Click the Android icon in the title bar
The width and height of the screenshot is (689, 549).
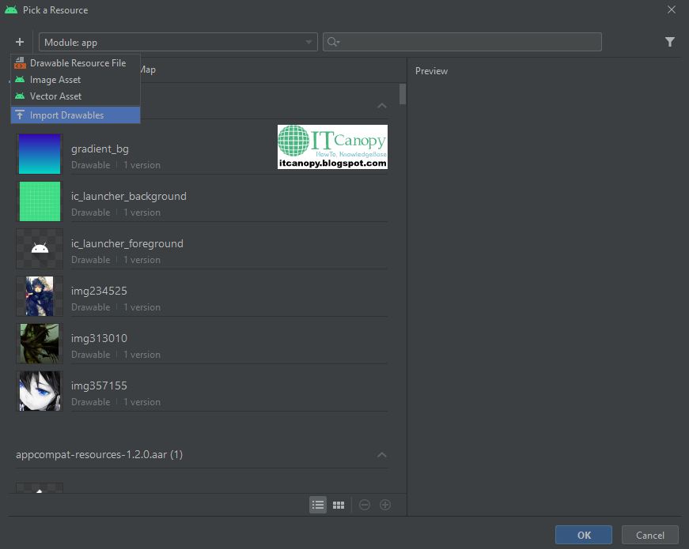coord(11,10)
